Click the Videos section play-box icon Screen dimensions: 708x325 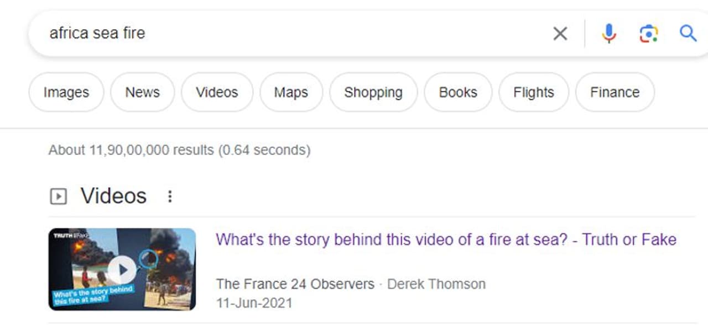[x=58, y=196]
